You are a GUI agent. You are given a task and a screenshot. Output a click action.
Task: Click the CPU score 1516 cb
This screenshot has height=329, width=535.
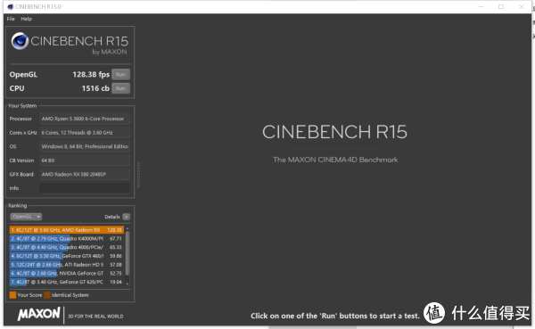point(95,88)
